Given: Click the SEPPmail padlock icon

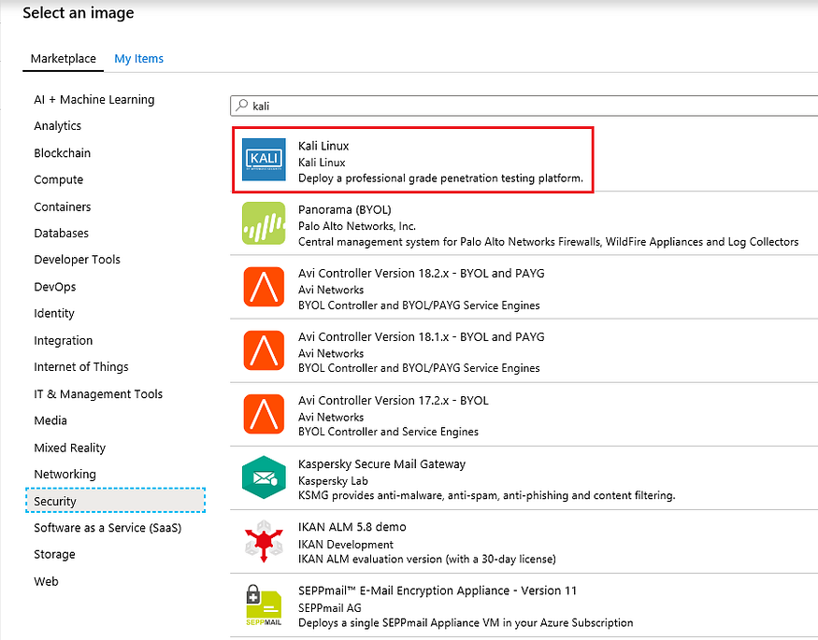Looking at the screenshot, I should tap(263, 604).
